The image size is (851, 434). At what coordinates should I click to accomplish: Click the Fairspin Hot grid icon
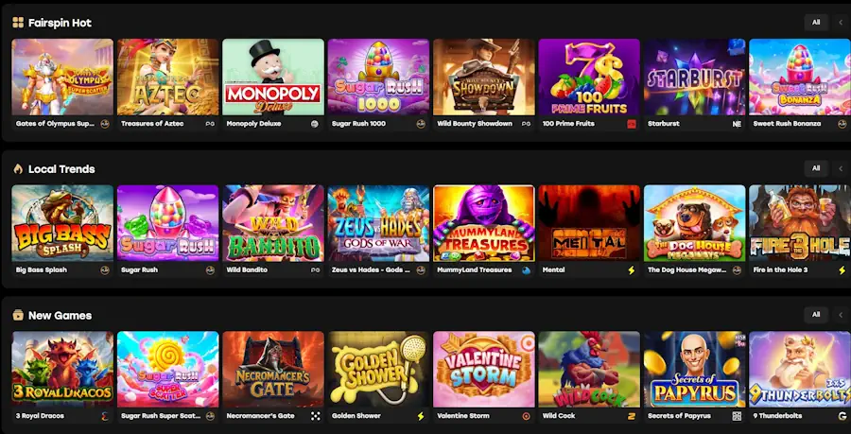coord(18,23)
